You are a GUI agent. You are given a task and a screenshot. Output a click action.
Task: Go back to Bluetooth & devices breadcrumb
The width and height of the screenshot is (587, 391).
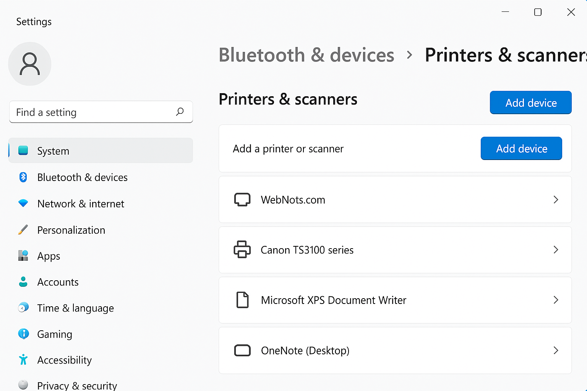coord(306,55)
